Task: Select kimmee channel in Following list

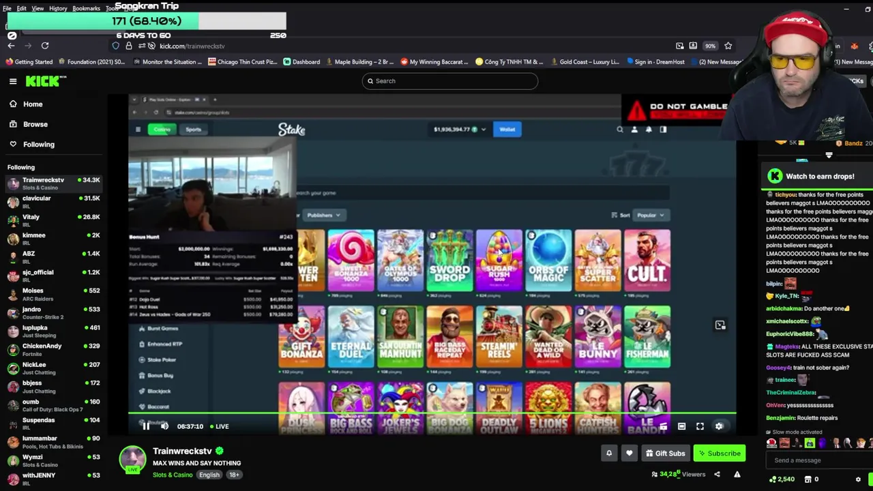Action: (53, 239)
